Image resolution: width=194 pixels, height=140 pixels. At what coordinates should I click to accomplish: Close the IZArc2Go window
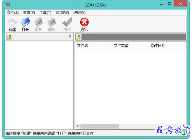[181, 3]
